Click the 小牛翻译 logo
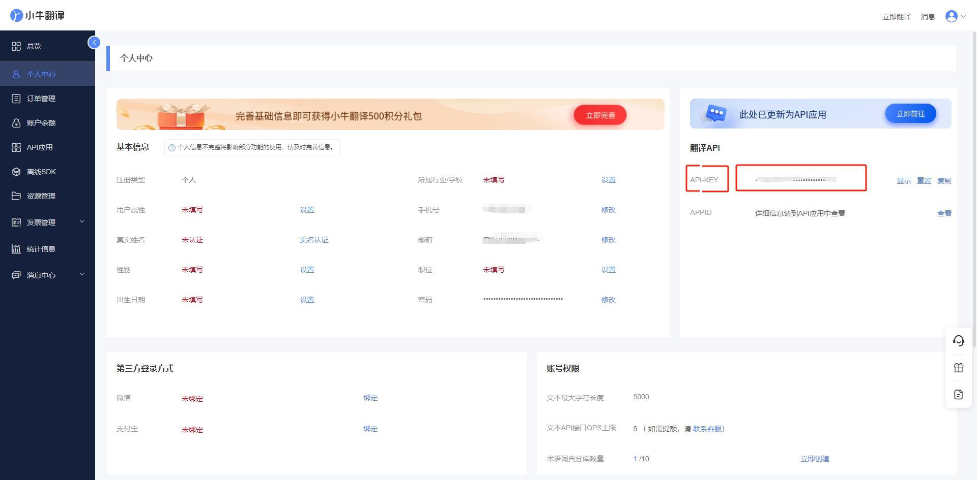The height and width of the screenshot is (480, 977). (x=37, y=15)
